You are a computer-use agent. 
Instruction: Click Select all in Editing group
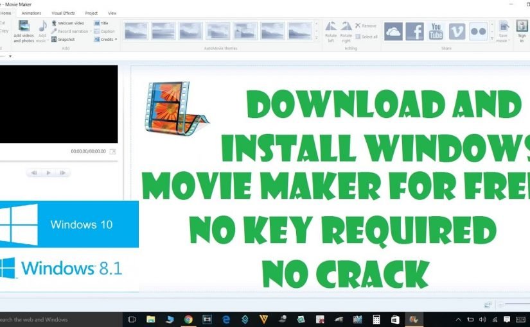(x=366, y=37)
